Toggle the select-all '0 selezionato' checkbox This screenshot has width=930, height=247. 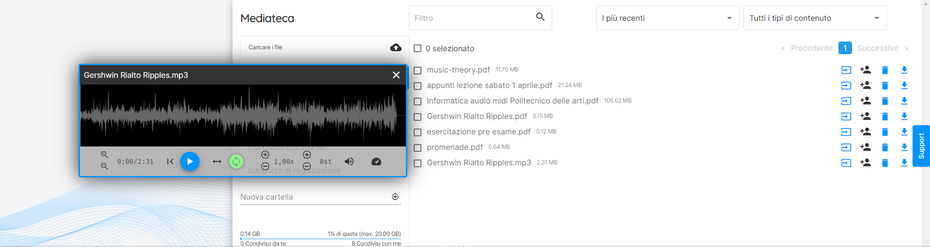coord(418,48)
